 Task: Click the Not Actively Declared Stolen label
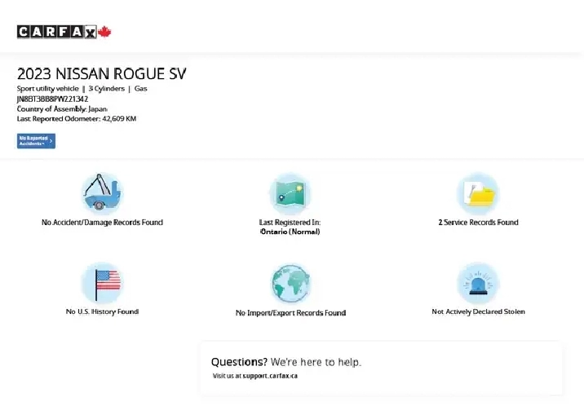pos(478,311)
